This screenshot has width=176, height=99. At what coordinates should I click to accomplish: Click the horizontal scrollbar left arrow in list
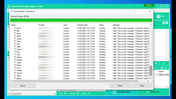11,81
